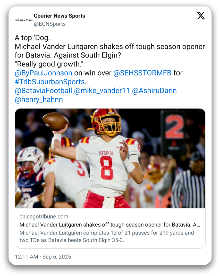Click the article summary about 219 yards
The image size is (220, 276).
(x=107, y=236)
